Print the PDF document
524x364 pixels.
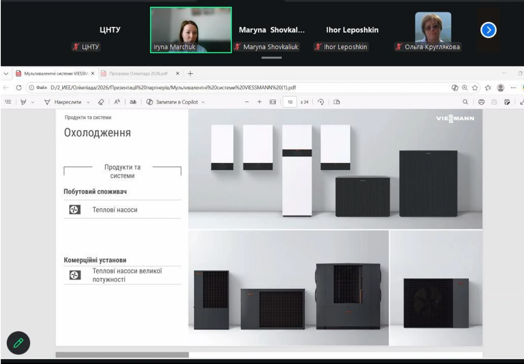coord(481,102)
